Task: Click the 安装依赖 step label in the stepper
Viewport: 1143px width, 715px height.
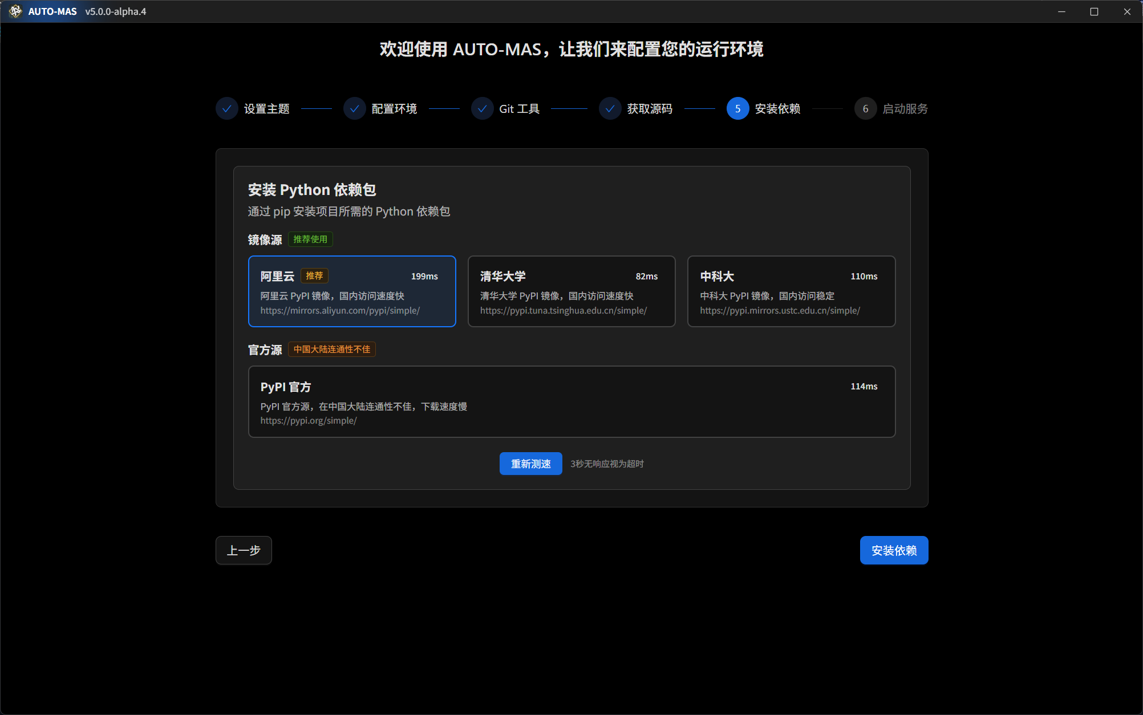Action: click(777, 108)
